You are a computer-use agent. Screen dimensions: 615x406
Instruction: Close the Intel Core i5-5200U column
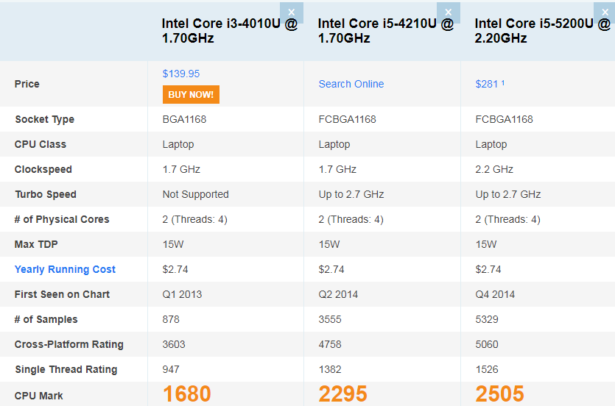click(x=605, y=13)
